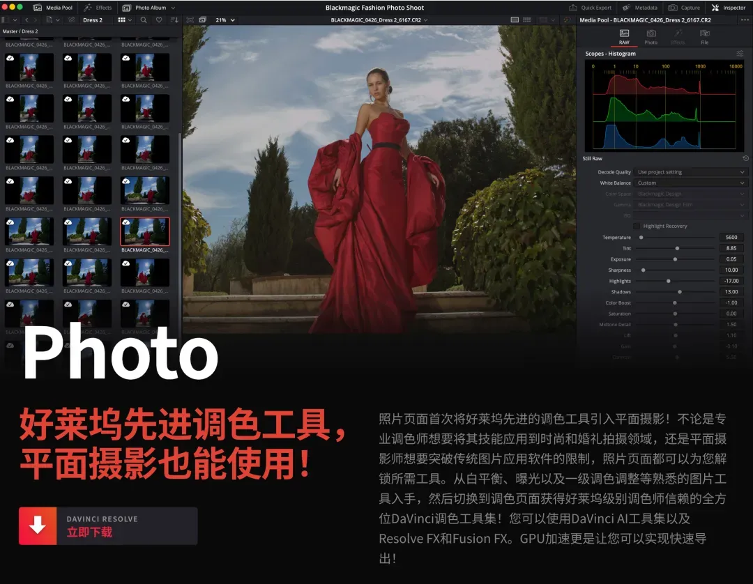Click the Dress 2 bin name

pos(93,20)
